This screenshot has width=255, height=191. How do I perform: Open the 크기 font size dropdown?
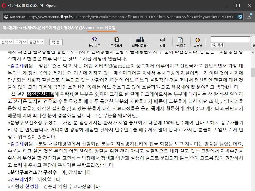[x=20, y=42]
